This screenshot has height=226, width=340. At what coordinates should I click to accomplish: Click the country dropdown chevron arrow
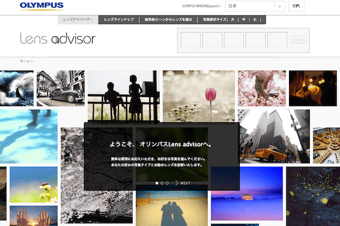tap(280, 7)
